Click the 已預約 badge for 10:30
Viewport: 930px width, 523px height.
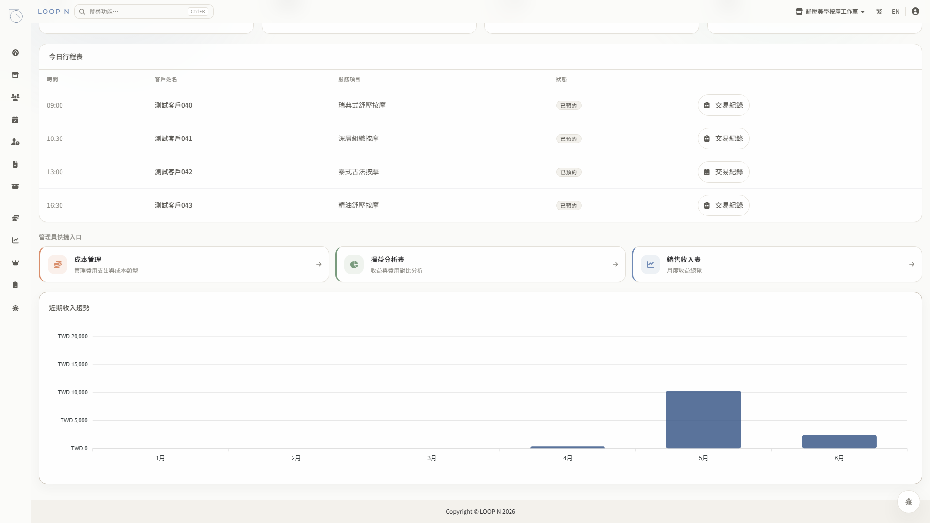point(569,139)
